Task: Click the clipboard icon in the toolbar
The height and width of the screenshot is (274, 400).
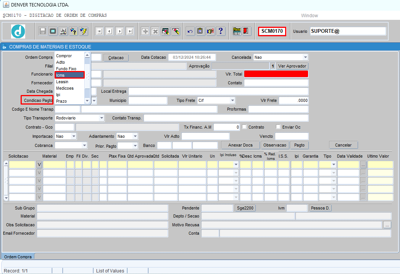Action: [x=200, y=31]
